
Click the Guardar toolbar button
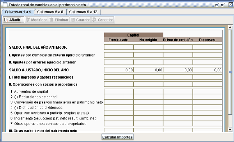tap(80, 20)
